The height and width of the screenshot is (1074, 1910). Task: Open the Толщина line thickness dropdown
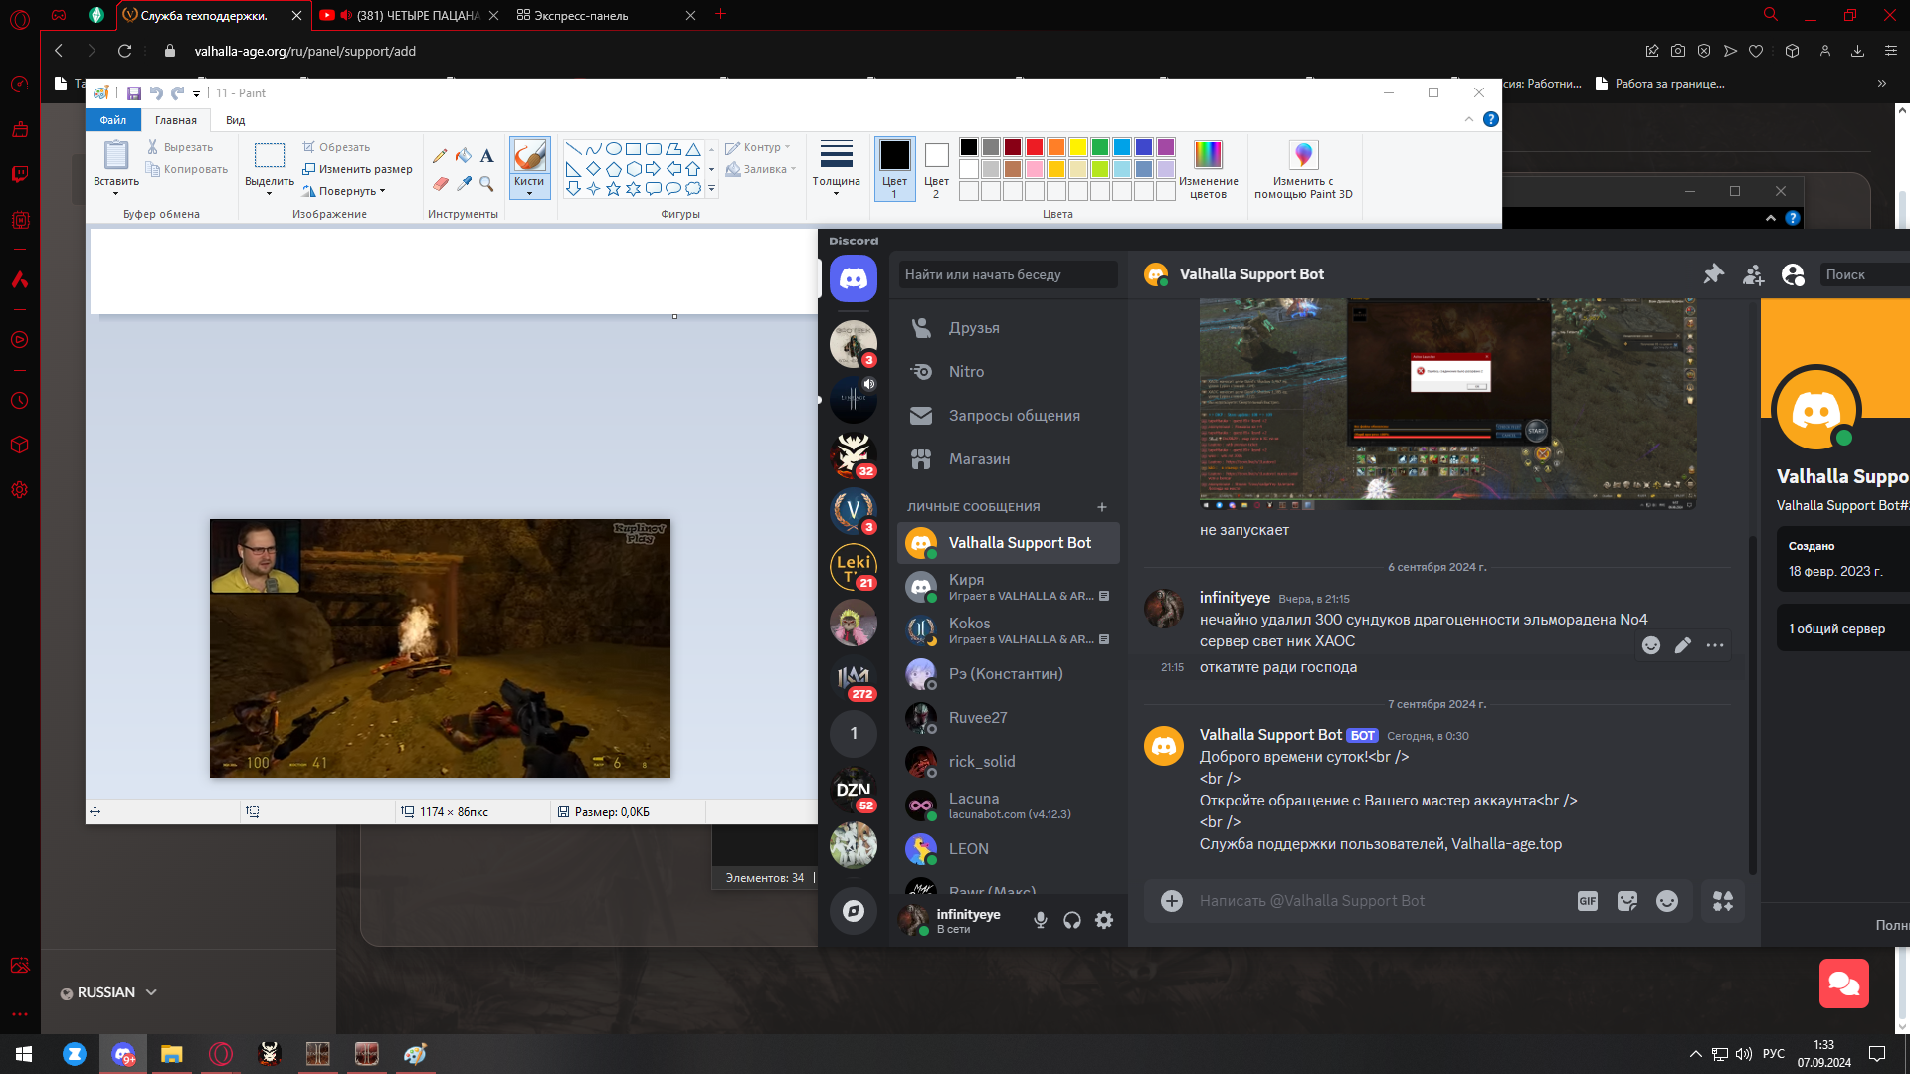pyautogui.click(x=836, y=168)
